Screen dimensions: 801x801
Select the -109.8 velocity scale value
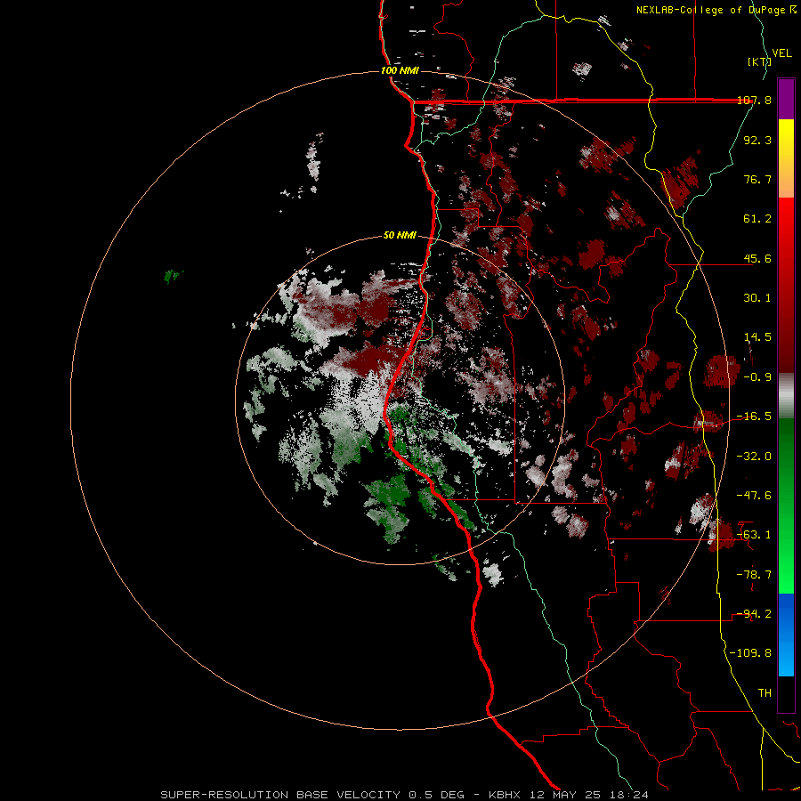(x=750, y=653)
